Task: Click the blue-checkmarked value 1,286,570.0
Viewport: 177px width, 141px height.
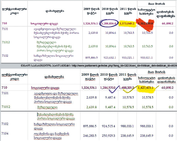Action: [108, 88]
